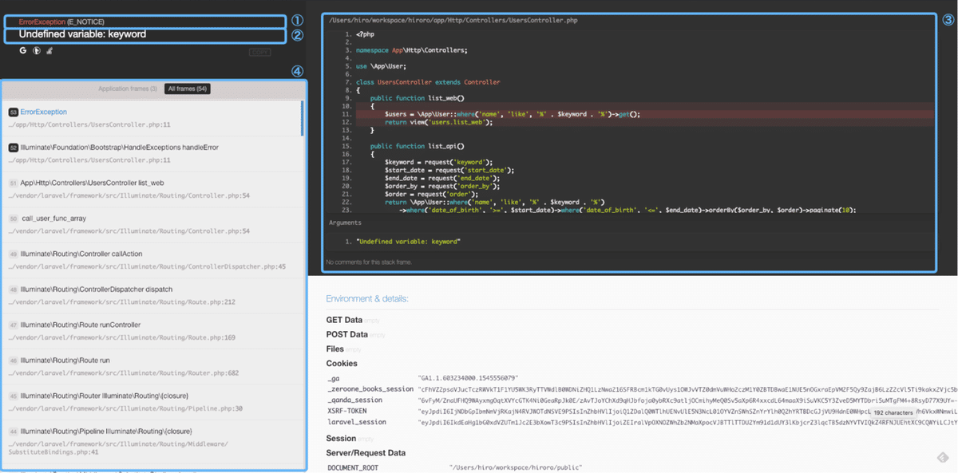Click the Session heading
Viewport: 958px width, 473px height.
pyautogui.click(x=341, y=439)
